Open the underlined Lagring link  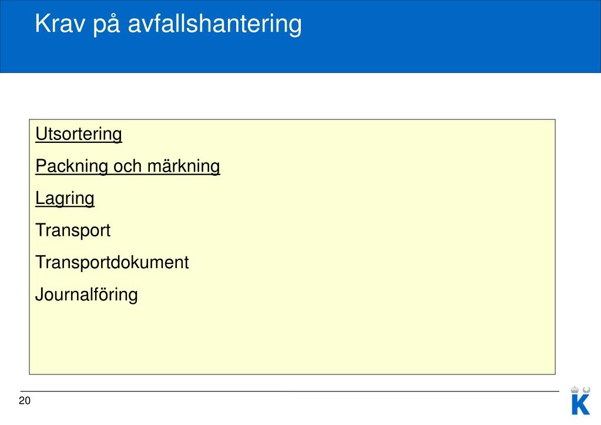tap(65, 199)
